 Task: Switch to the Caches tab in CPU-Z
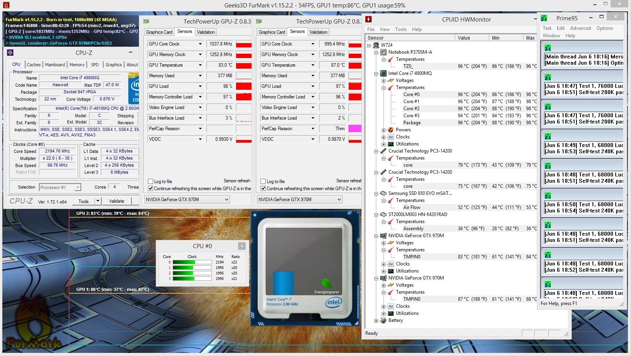tap(33, 65)
